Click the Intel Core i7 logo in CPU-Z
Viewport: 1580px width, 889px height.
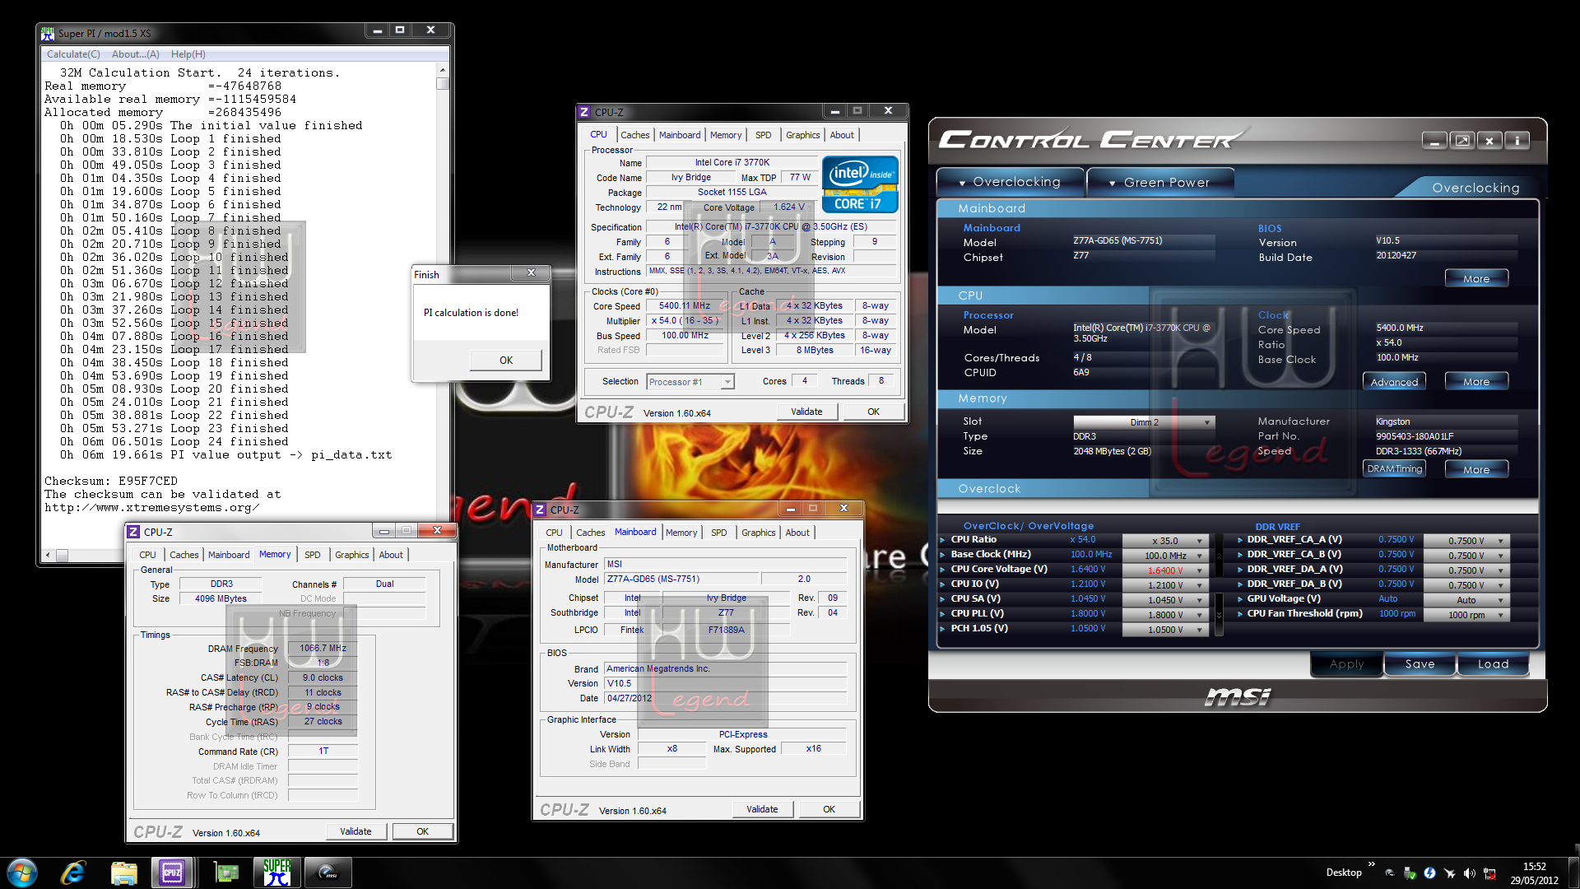click(x=860, y=184)
